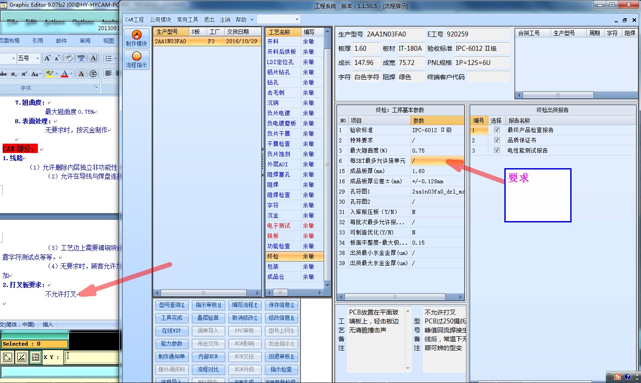641x383 pixels.
Task: Open bullet list dropdown arrow in Word
Action: point(115,58)
